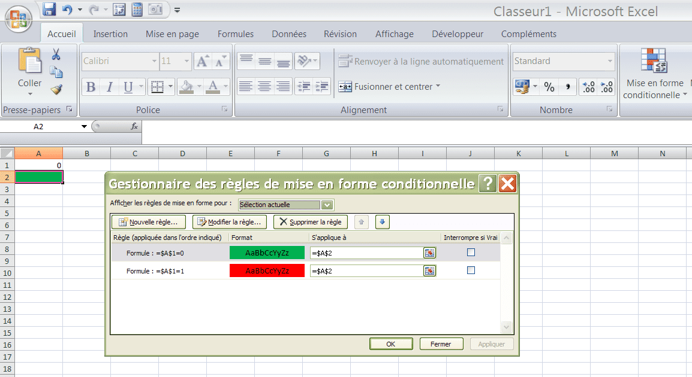Open the font name Calibri dropdown
Image resolution: width=692 pixels, height=377 pixels.
pos(154,61)
